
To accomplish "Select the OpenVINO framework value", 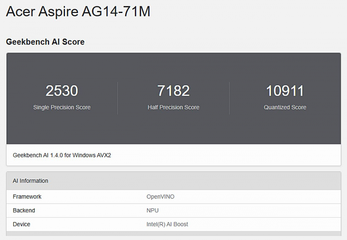I will point(160,197).
